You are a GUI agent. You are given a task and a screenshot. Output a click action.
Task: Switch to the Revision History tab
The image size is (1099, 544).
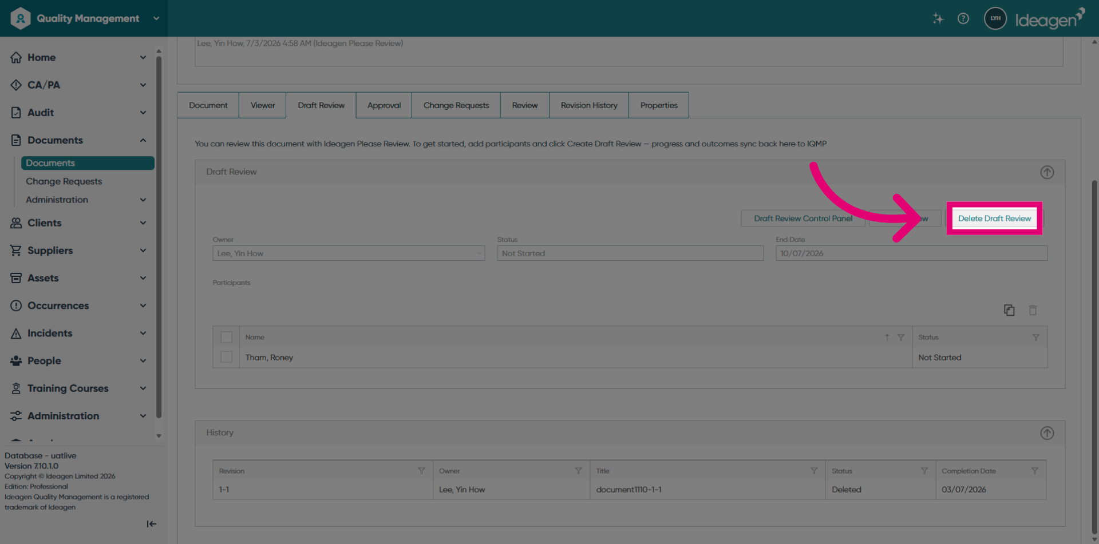click(x=589, y=105)
